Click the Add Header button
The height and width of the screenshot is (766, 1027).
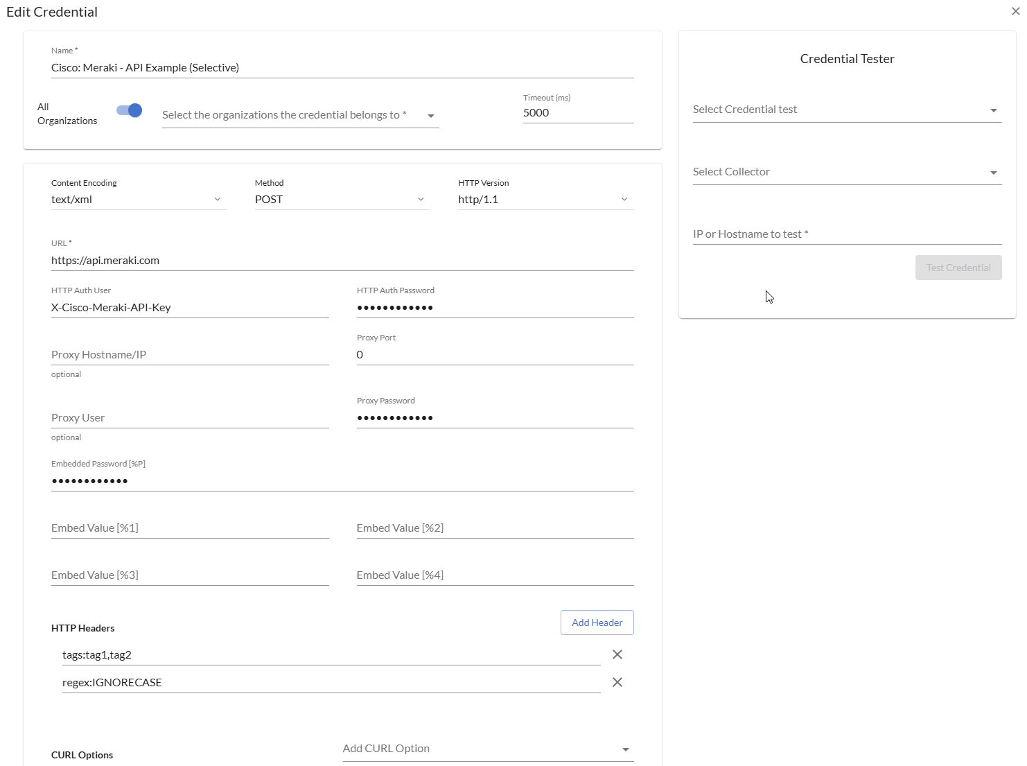click(597, 623)
